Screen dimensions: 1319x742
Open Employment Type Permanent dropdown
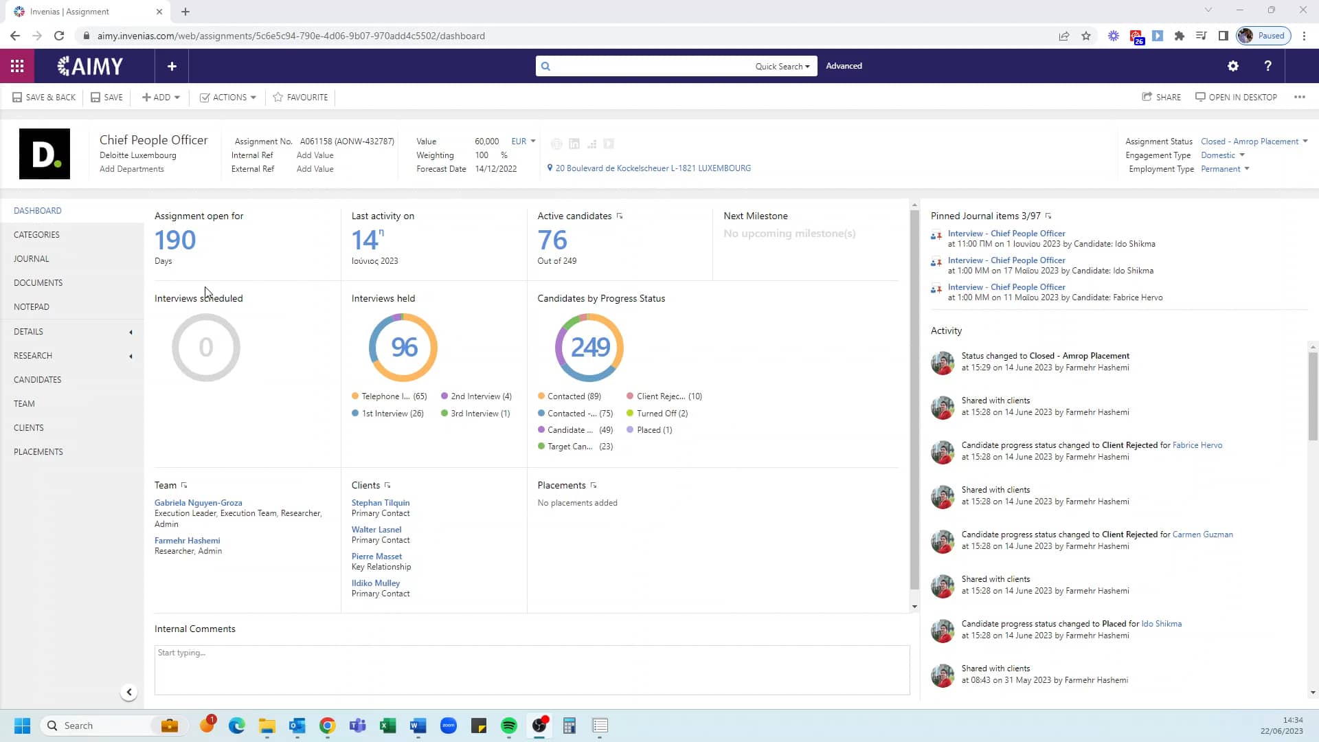[x=1224, y=169]
